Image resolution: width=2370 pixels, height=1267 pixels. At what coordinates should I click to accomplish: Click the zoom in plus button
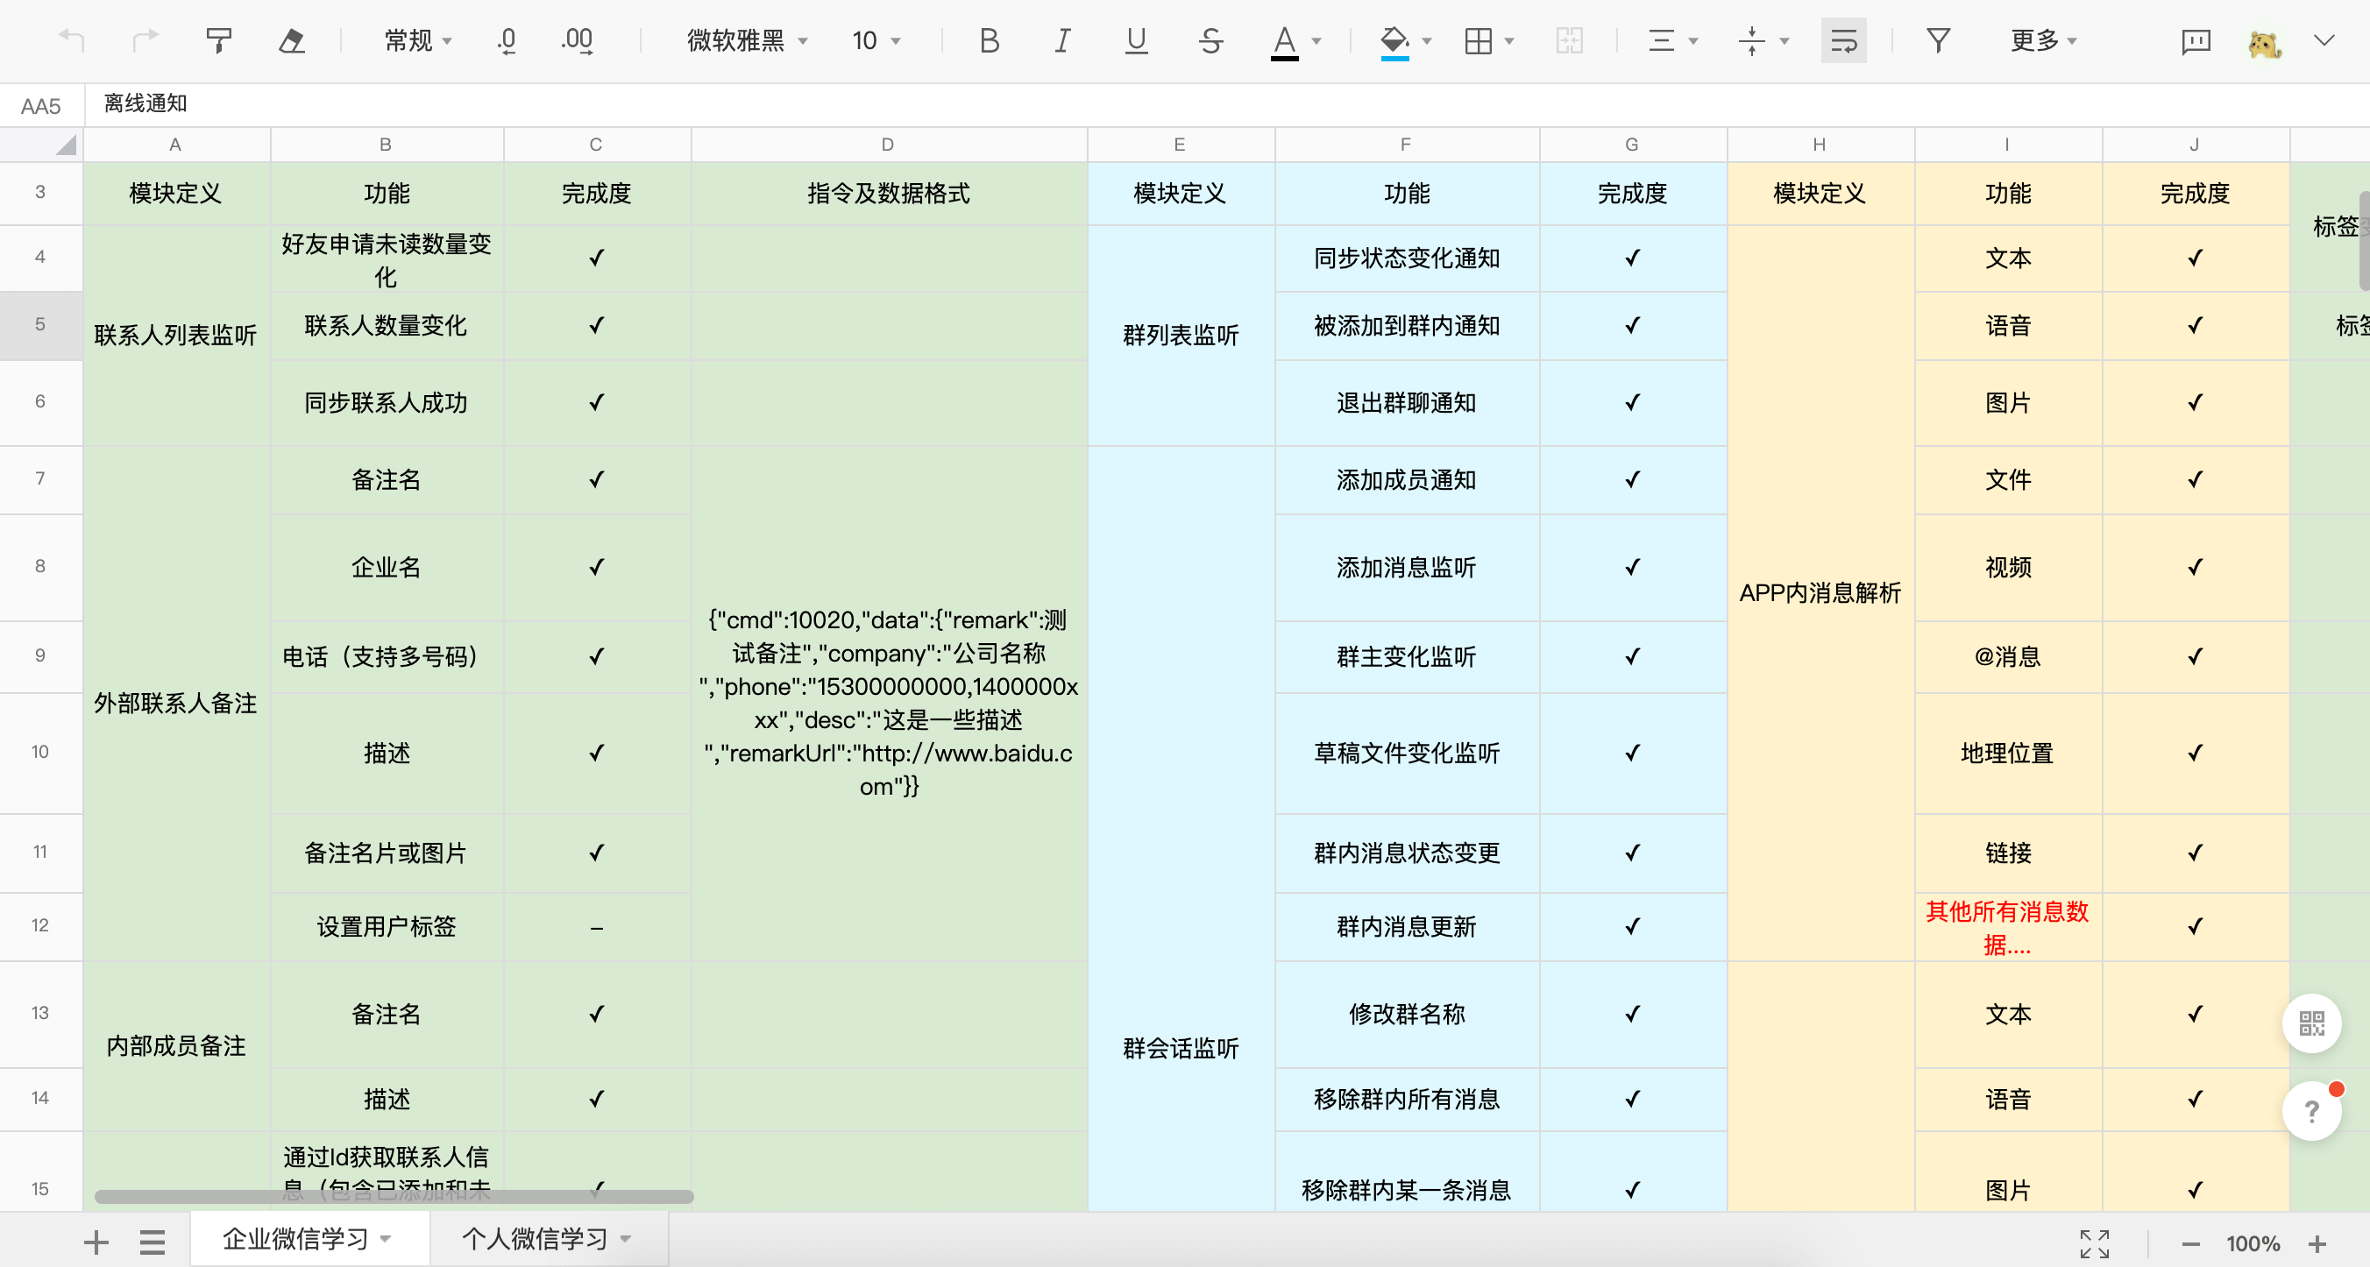pyautogui.click(x=2317, y=1243)
